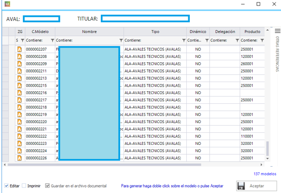281x193 pixels.
Task: Open the hamburger menu above OTRAS REFERENCIAS
Action: pyautogui.click(x=277, y=31)
